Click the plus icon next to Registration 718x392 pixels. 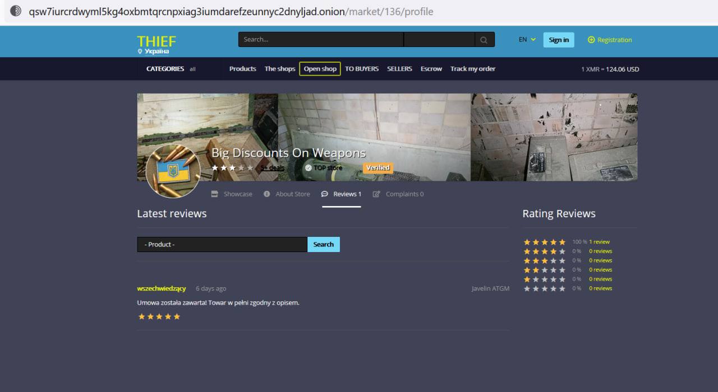click(x=591, y=40)
